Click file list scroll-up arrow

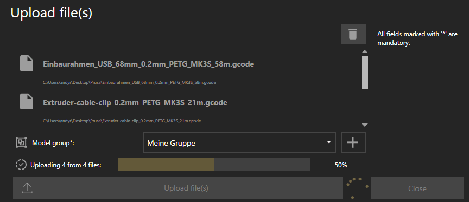[364, 51]
